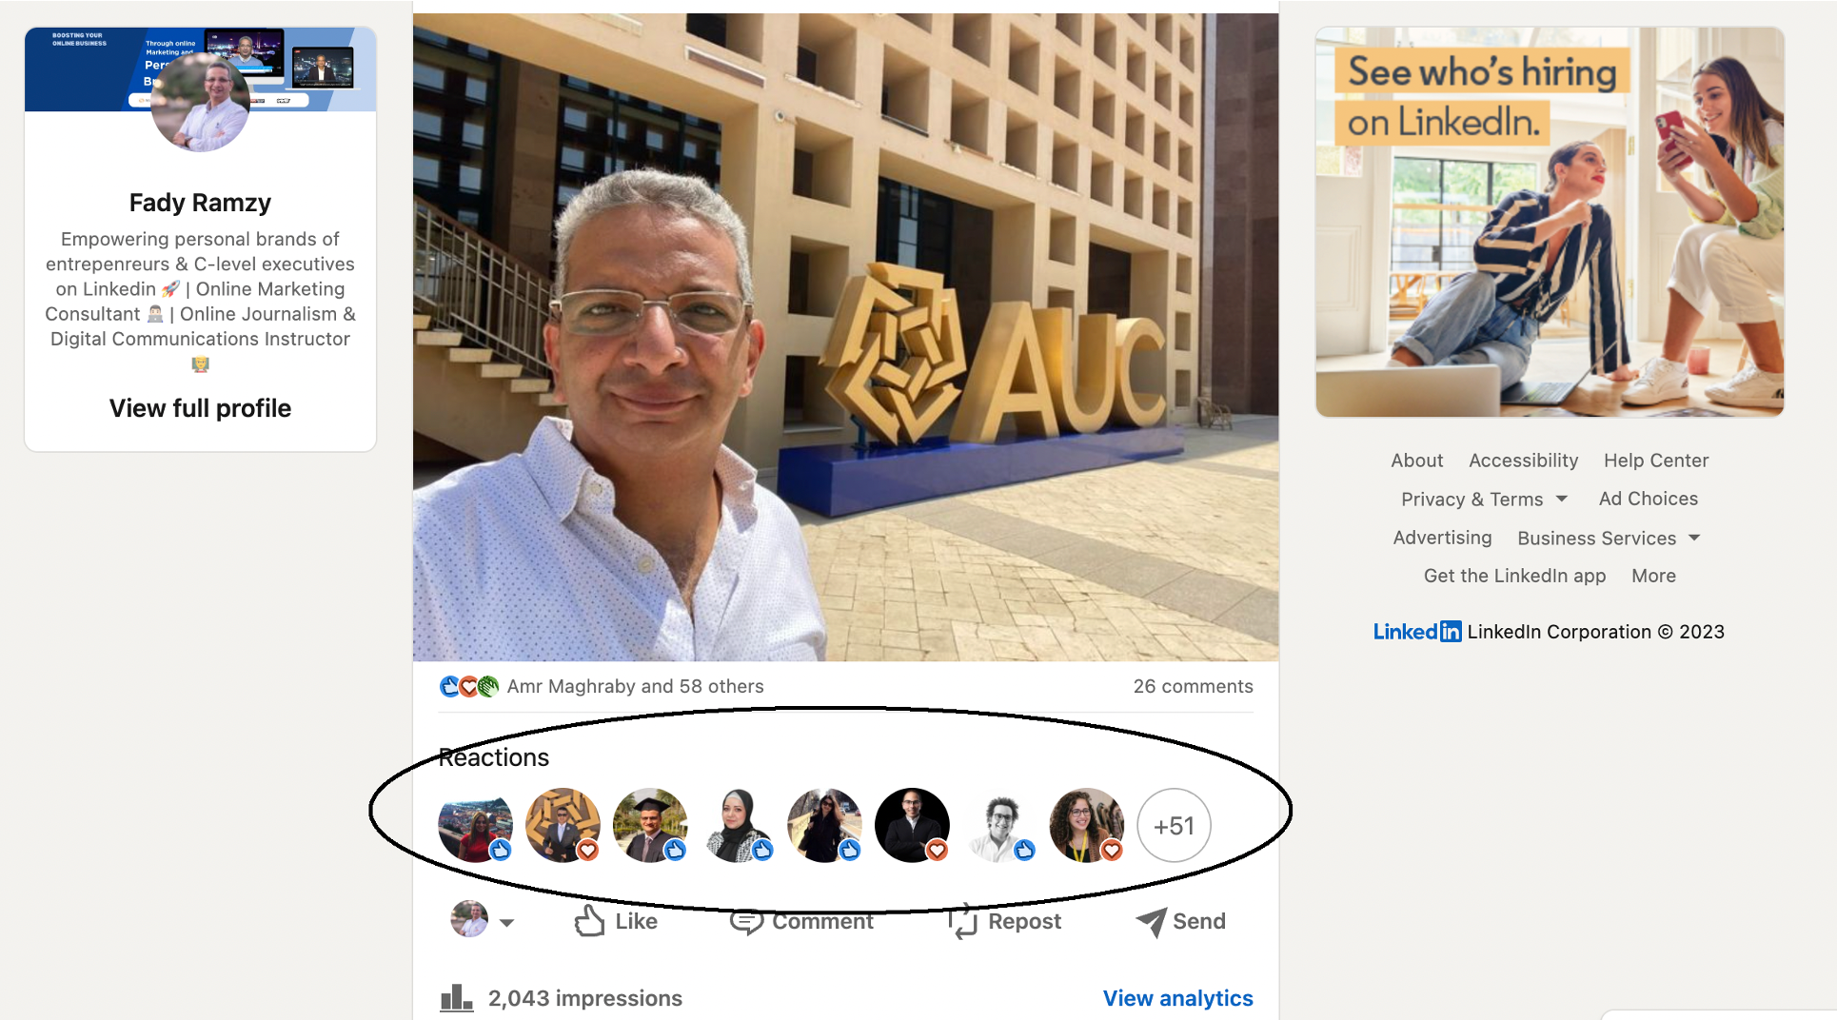Click the Comment speech bubble icon
The width and height of the screenshot is (1837, 1020).
click(x=746, y=921)
